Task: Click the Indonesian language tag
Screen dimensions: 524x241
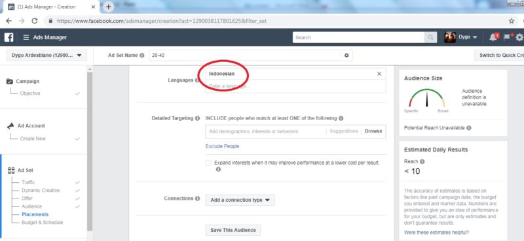Action: click(x=222, y=74)
